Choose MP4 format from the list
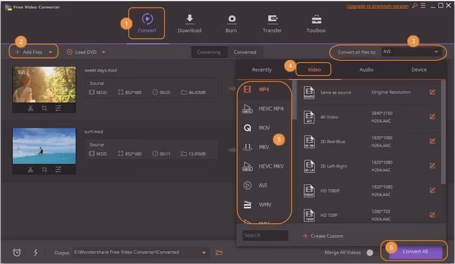The width and height of the screenshot is (455, 264). coord(264,89)
